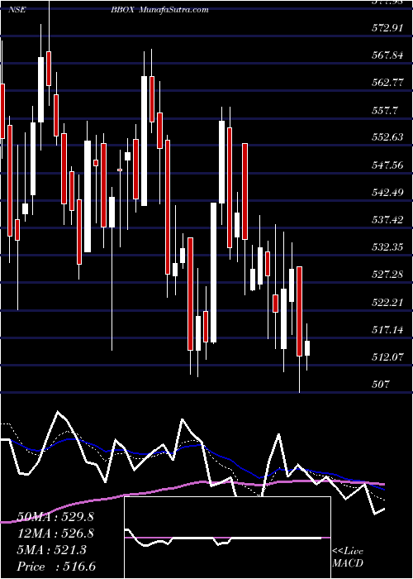Click the 542.49 price axis label
Image resolution: width=413 pixels, height=579 pixels.
387,193
